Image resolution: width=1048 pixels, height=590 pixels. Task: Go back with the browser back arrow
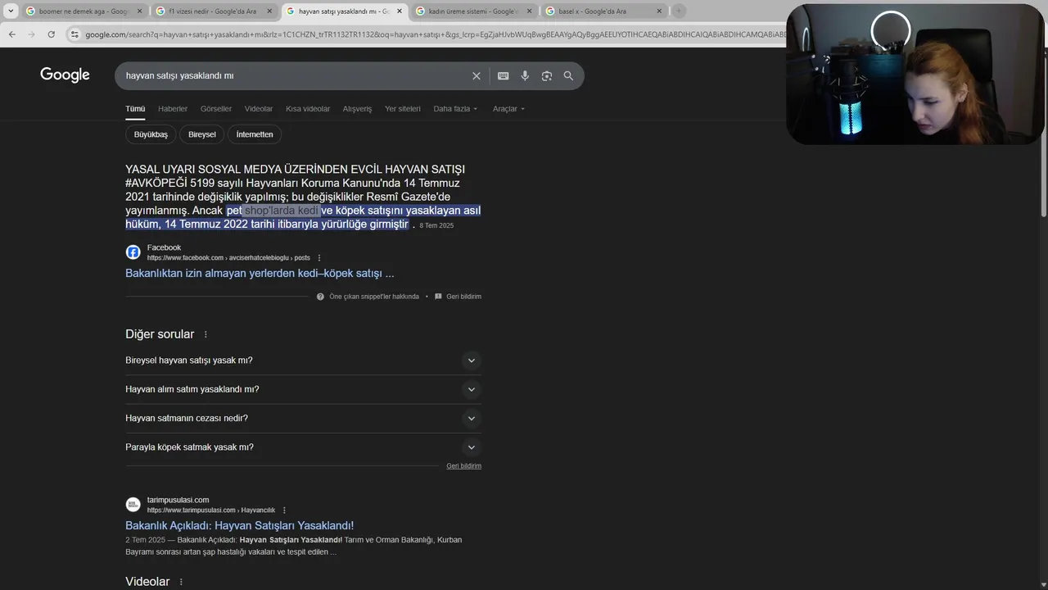click(11, 34)
